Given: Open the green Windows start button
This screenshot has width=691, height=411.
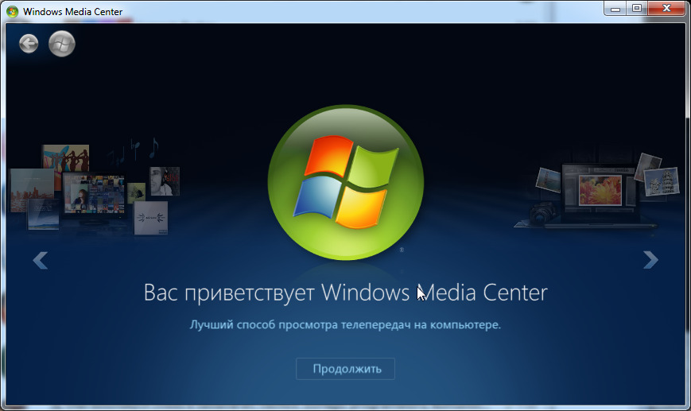Looking at the screenshot, I should coord(62,44).
